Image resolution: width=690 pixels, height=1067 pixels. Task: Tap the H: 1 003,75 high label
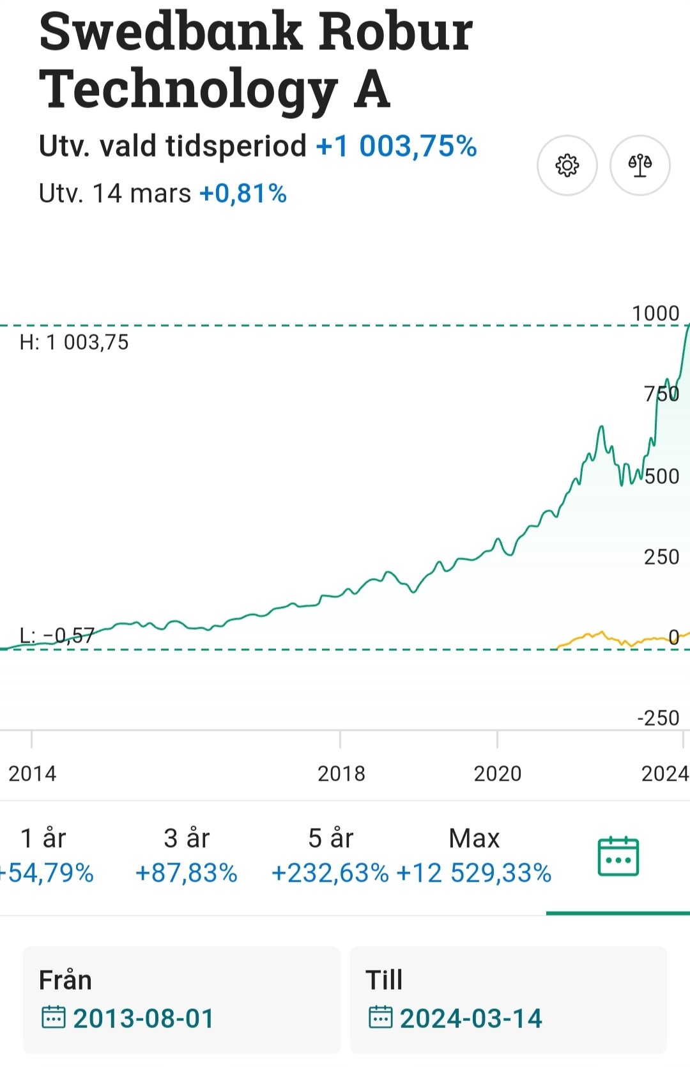[74, 343]
